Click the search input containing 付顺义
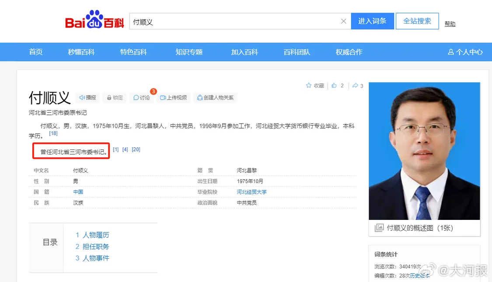The image size is (492, 282). (234, 21)
